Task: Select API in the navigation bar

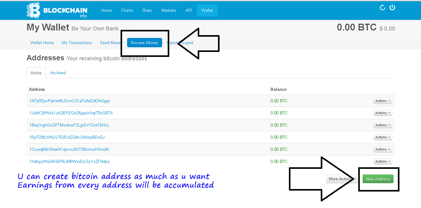Action: (189, 10)
